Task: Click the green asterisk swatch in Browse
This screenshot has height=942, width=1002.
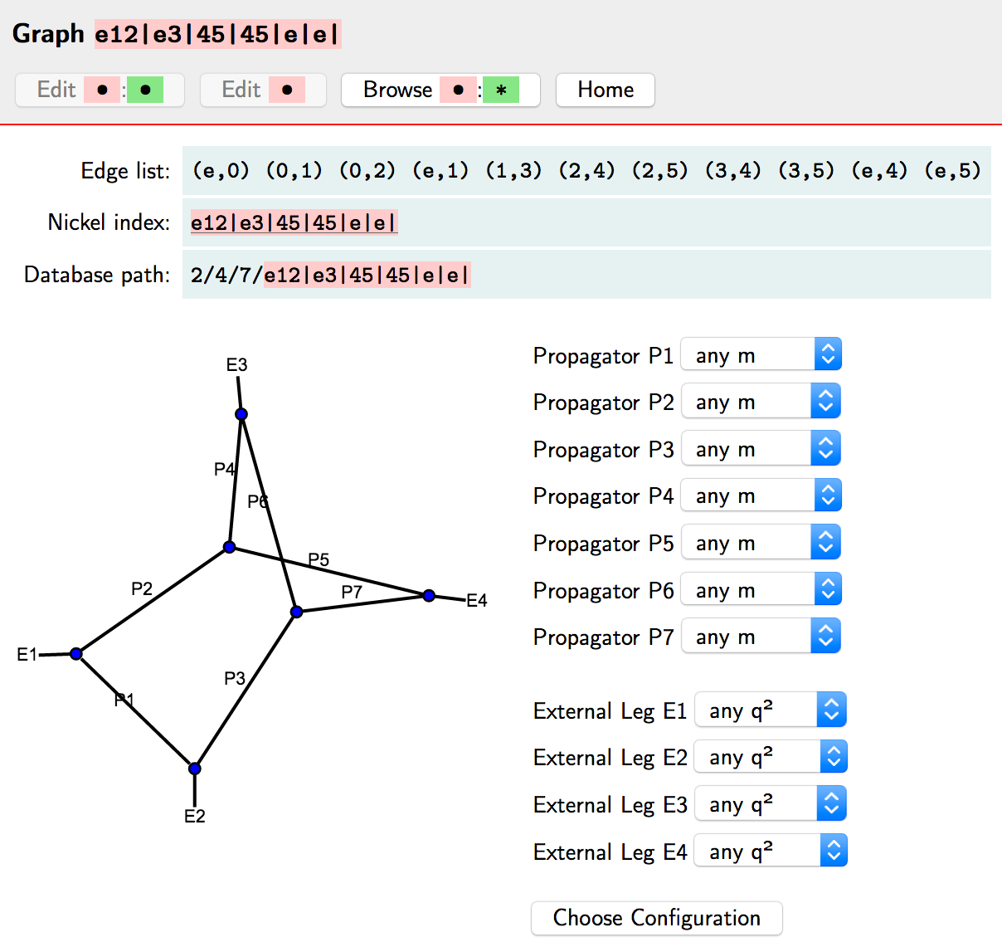Action: coord(501,90)
